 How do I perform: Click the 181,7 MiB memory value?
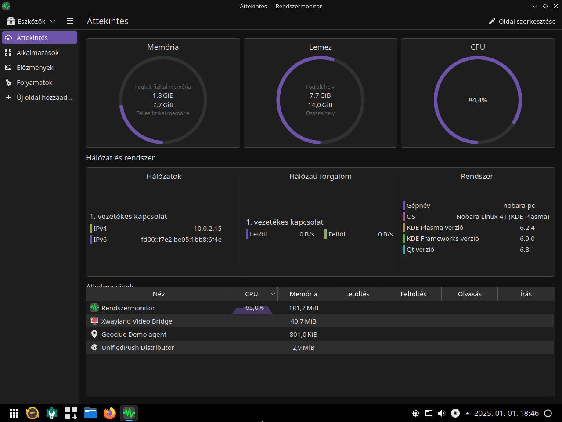tap(303, 308)
